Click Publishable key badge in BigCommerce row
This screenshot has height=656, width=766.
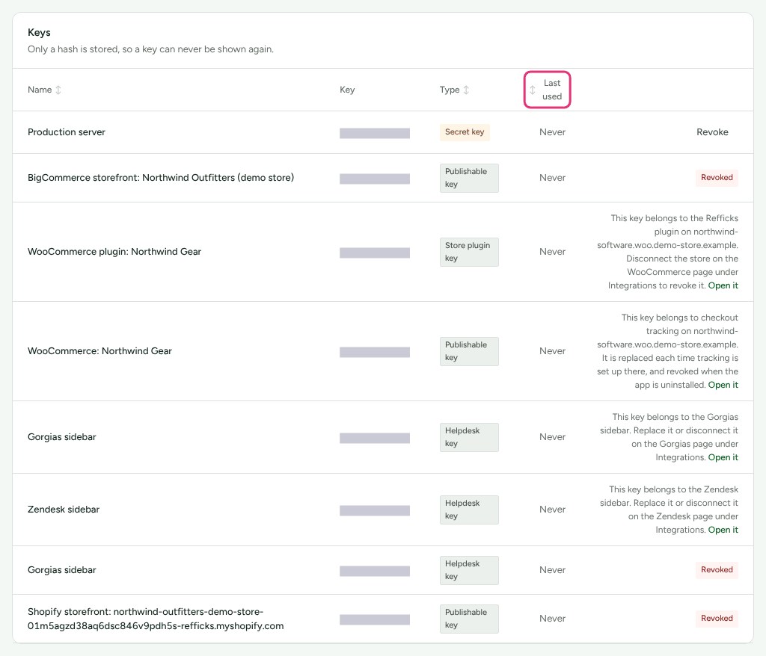pos(469,178)
